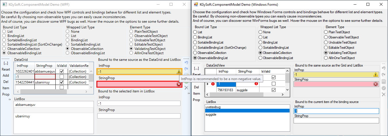Click StringProp column header in WPF DataGrid

tap(45, 66)
